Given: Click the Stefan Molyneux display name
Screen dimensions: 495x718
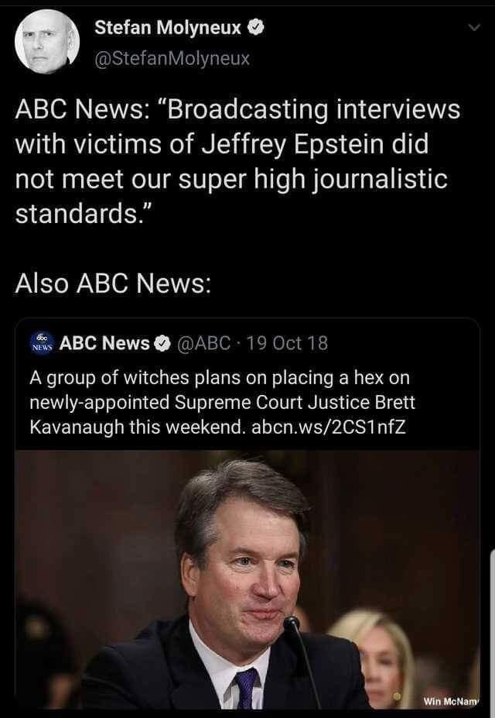Looking at the screenshot, I should pyautogui.click(x=167, y=29).
